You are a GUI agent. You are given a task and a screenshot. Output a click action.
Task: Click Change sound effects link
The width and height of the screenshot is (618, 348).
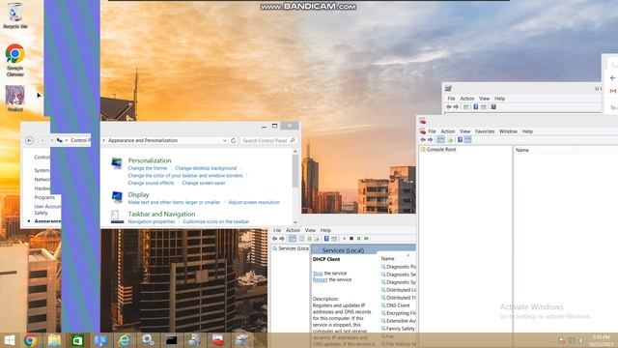(x=151, y=183)
